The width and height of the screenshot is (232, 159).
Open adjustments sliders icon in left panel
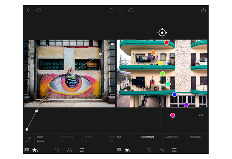coord(82,150)
